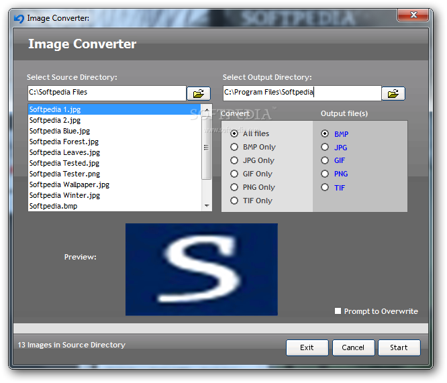447x383 pixels.
Task: Click the Exit button
Action: pos(307,347)
